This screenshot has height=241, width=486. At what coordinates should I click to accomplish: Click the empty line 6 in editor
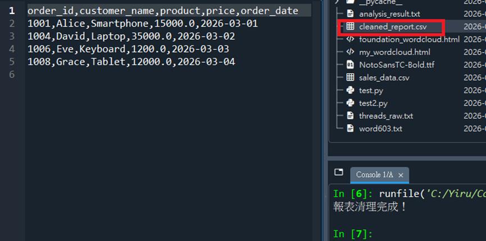(x=169, y=75)
